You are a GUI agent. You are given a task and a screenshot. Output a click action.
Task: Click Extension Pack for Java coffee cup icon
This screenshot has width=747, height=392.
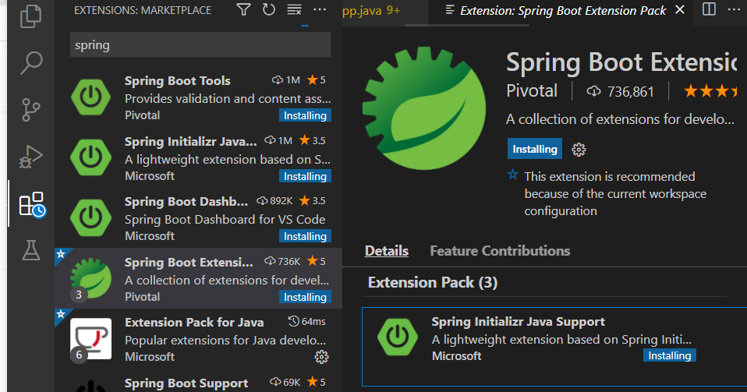tap(91, 339)
